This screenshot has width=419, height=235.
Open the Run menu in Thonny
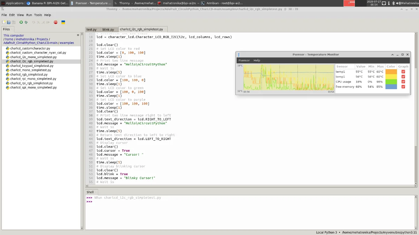(x=29, y=15)
